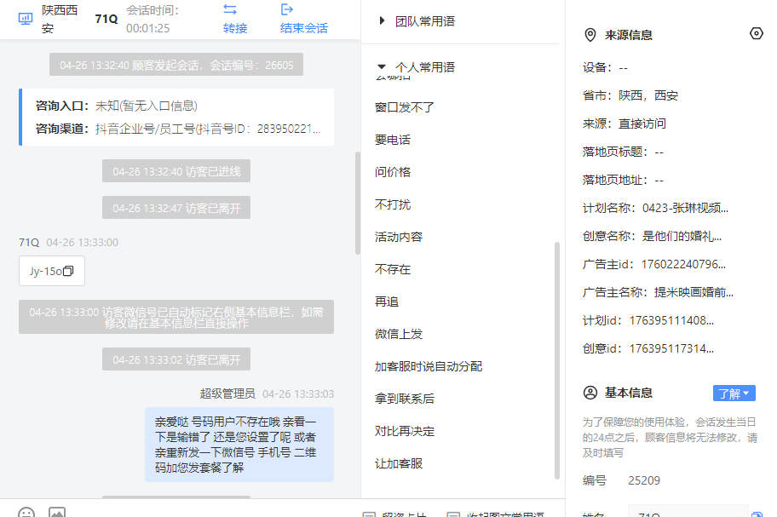Click the 基本信息 section heading
This screenshot has height=517, width=777.
click(629, 393)
